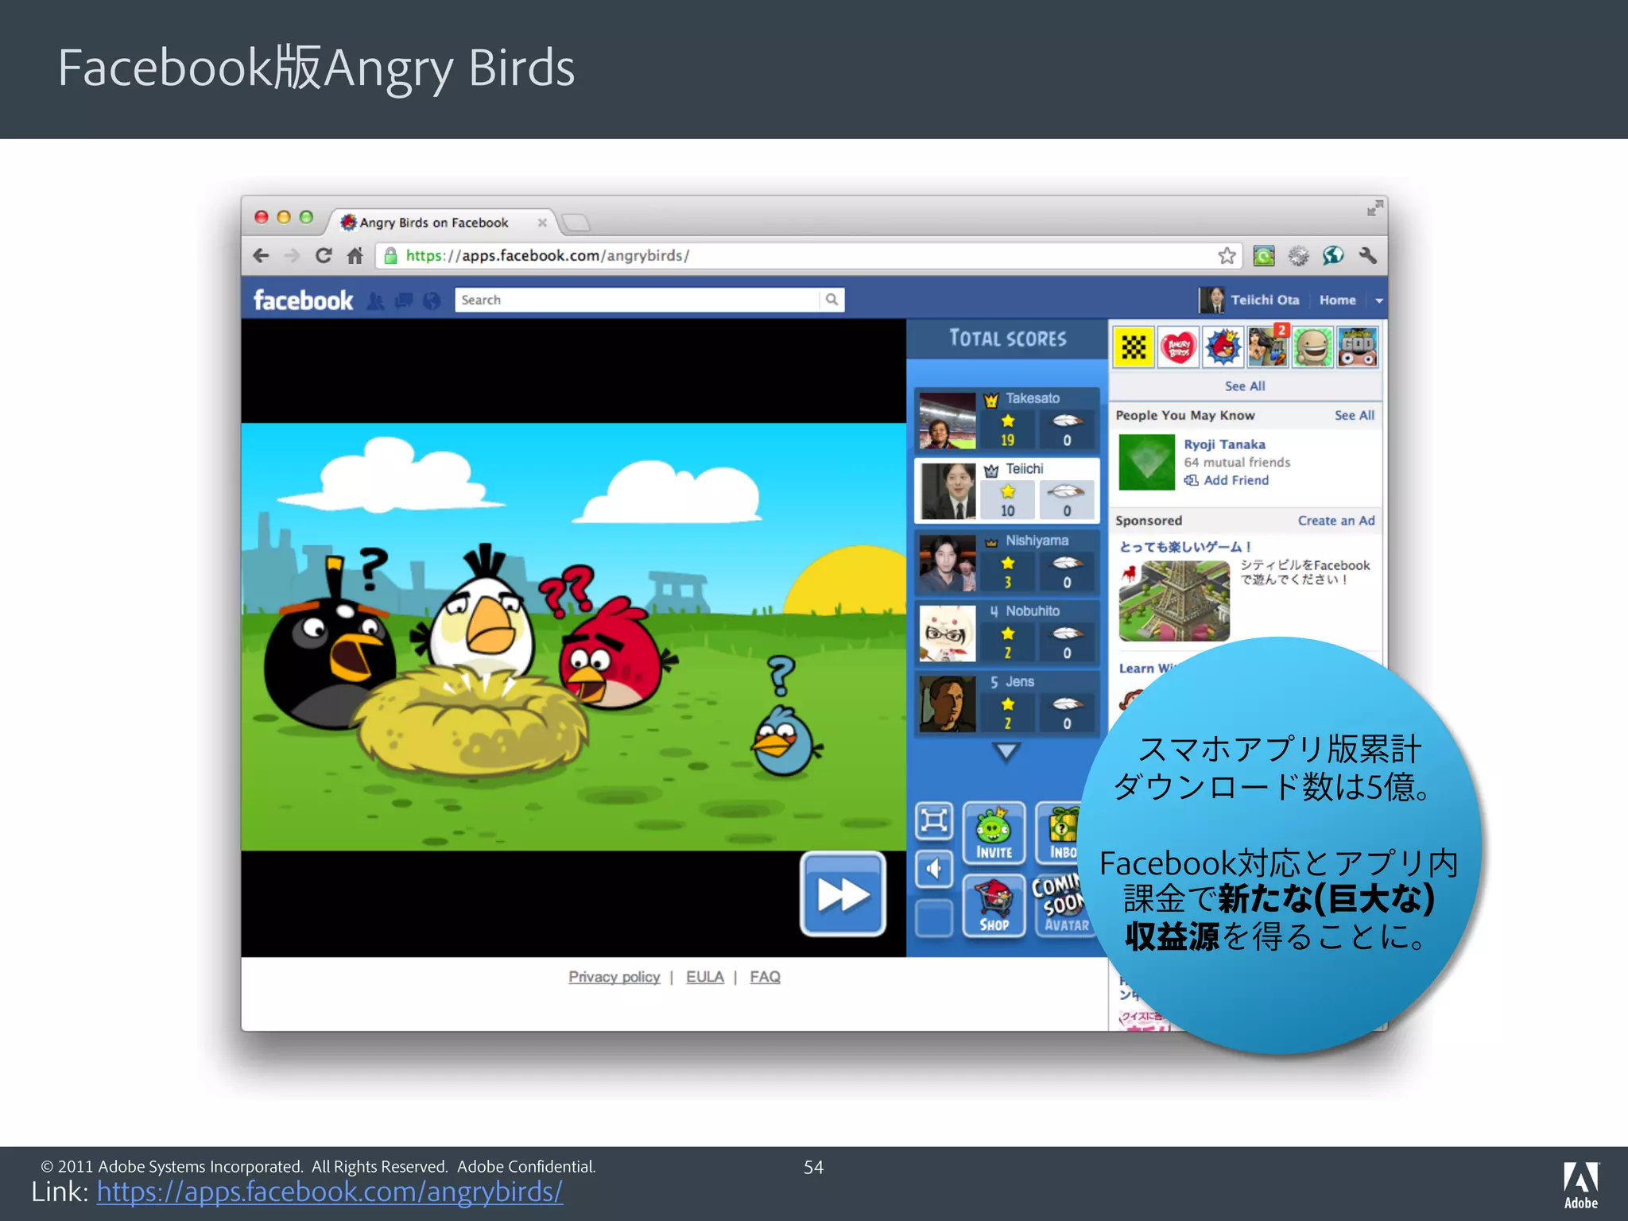The image size is (1628, 1221).
Task: Open the app icon with badge 2
Action: (1268, 347)
